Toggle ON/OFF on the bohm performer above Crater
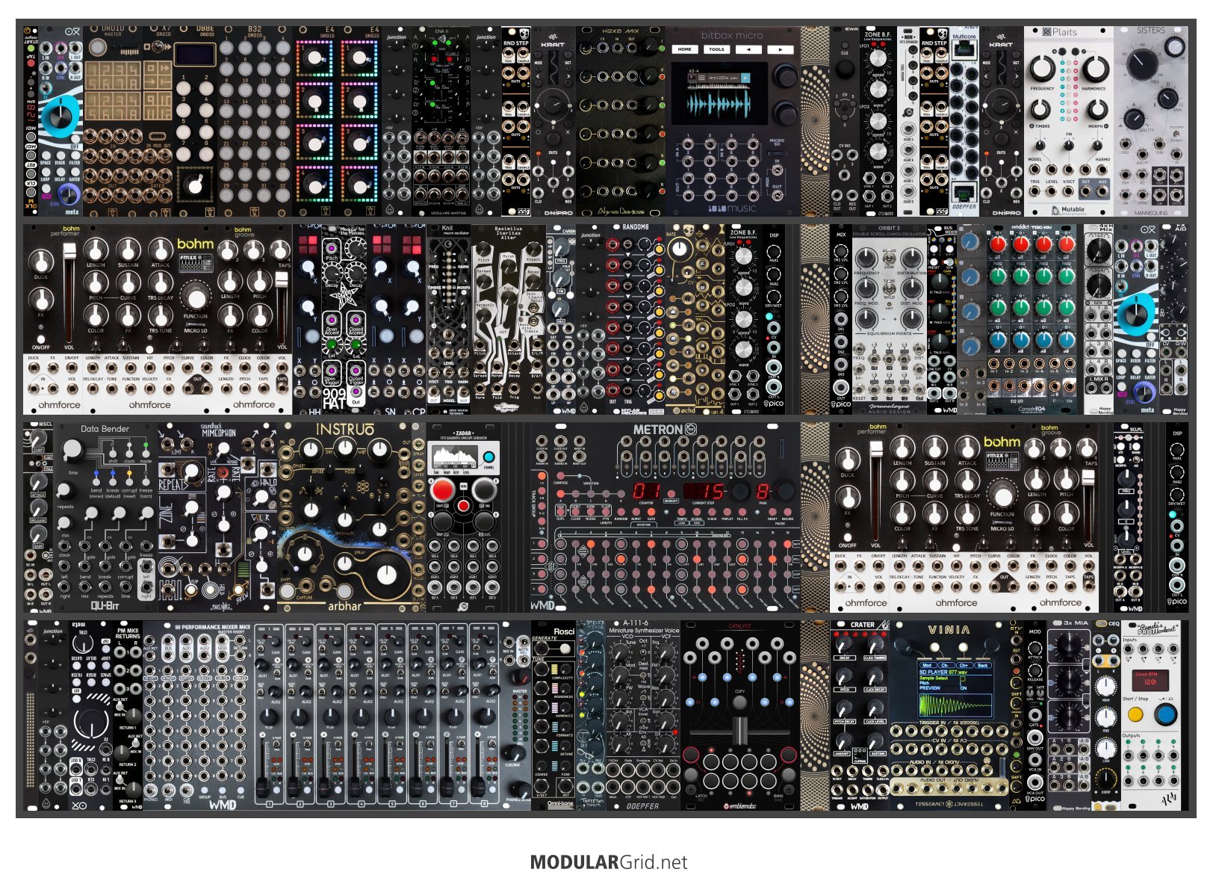The height and width of the screenshot is (878, 1219). point(848,537)
